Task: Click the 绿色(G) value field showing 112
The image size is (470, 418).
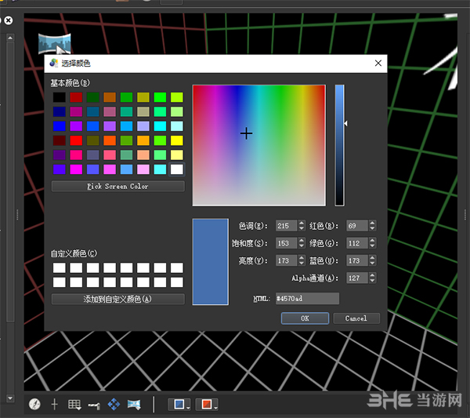Action: [x=357, y=243]
